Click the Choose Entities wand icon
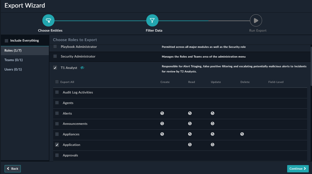Image resolution: width=312 pixels, height=174 pixels. click(48, 20)
